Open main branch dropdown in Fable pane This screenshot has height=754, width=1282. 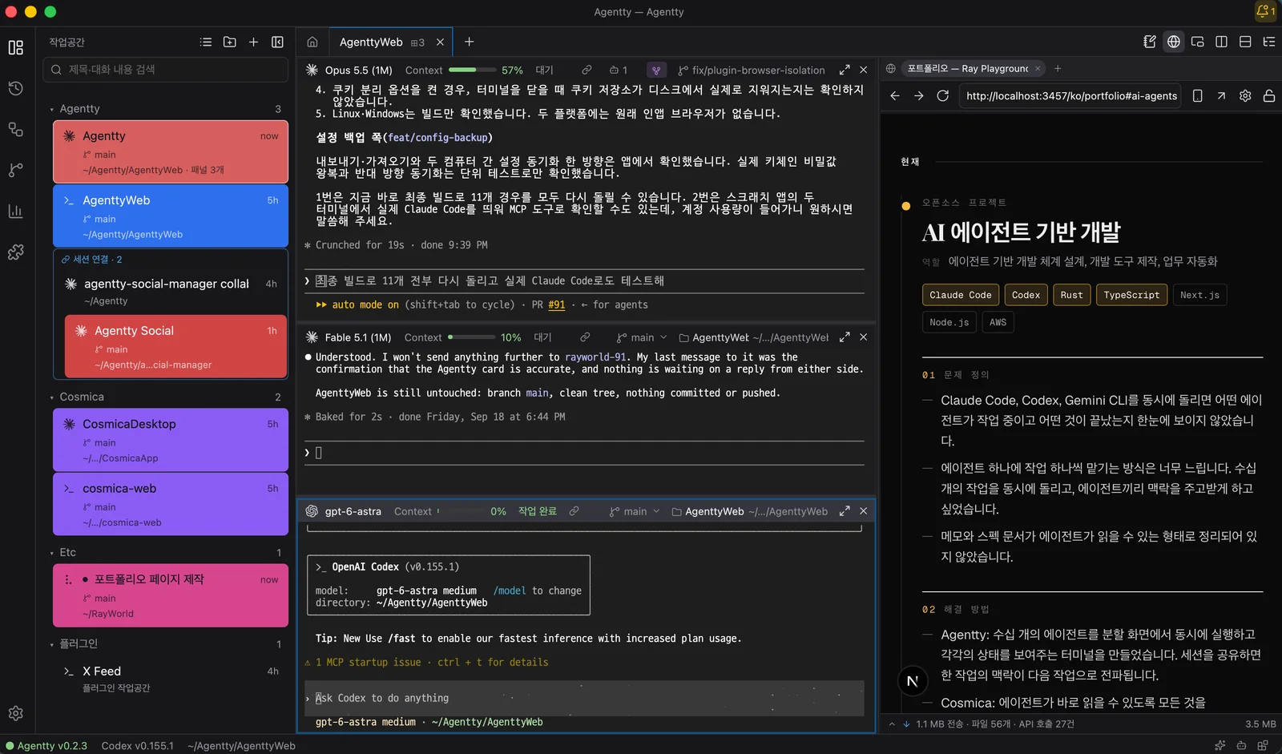tap(642, 337)
